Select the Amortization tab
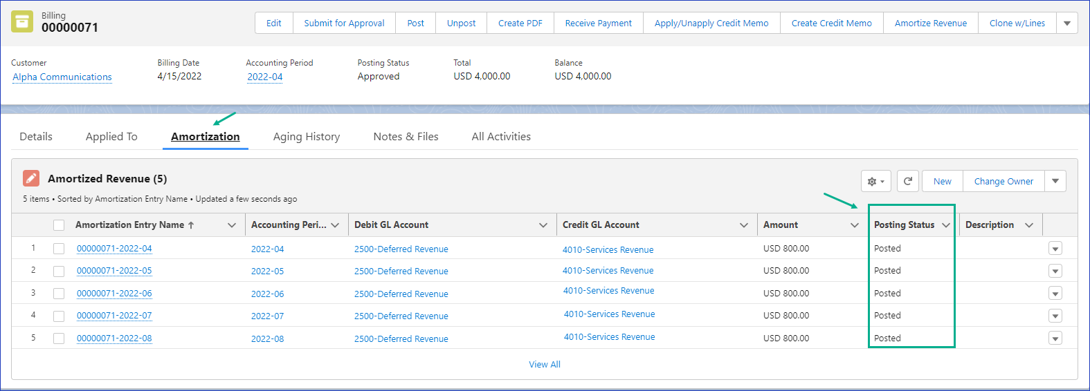Viewport: 1090px width, 391px height. 206,137
